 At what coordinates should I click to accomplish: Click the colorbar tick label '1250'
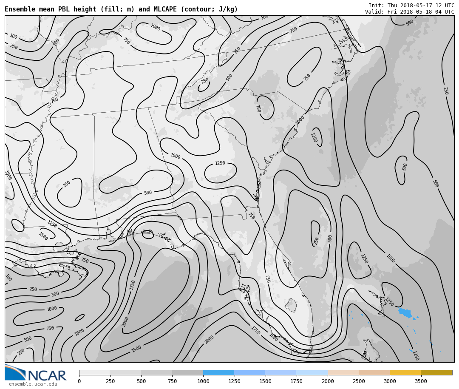[234, 381]
